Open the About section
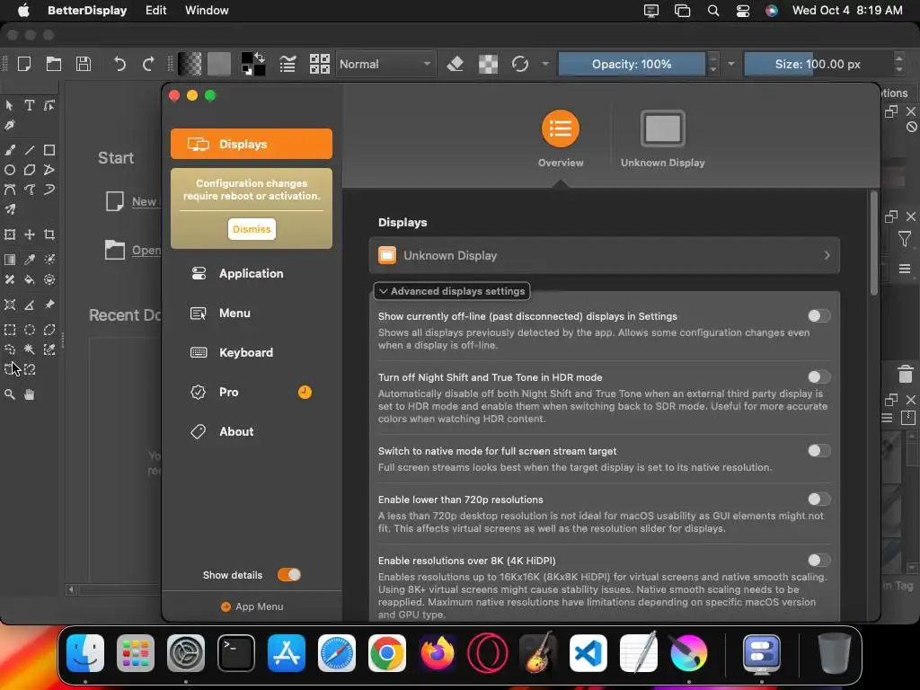Screen dimensions: 920x690 click(252, 432)
